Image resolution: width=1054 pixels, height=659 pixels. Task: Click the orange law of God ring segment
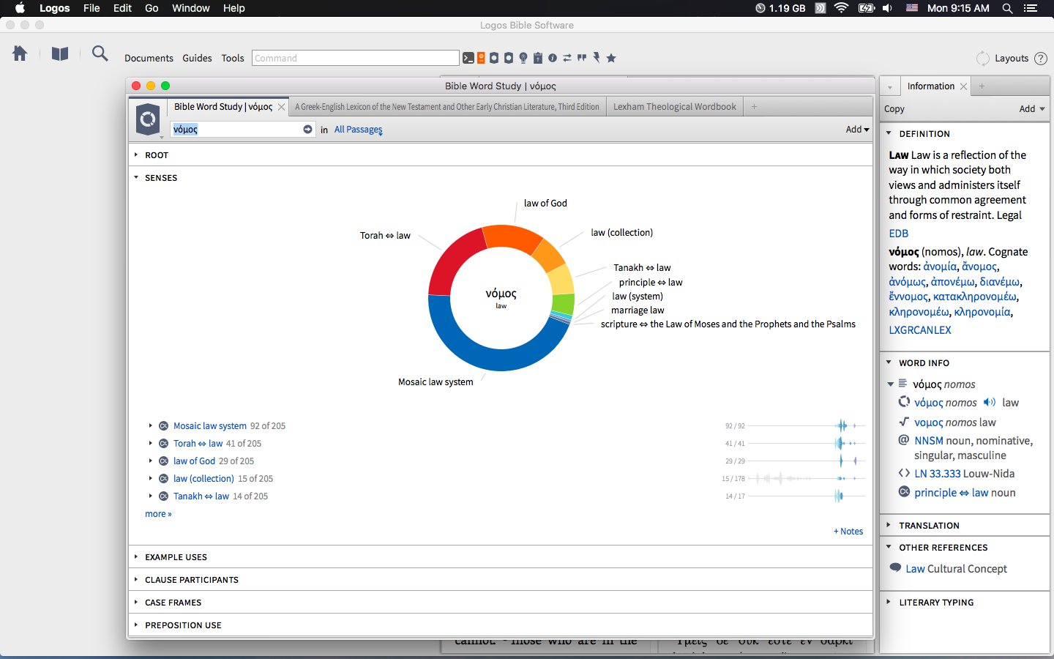pos(513,238)
